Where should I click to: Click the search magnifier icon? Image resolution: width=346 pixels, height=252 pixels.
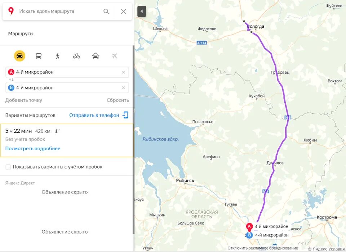106,11
